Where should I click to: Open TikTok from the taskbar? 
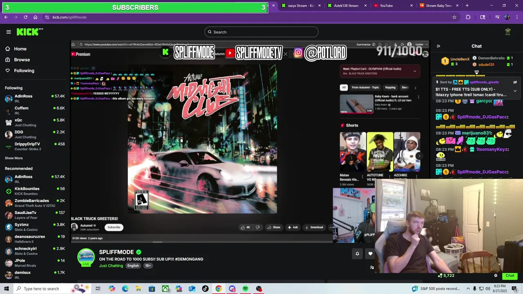point(205,289)
